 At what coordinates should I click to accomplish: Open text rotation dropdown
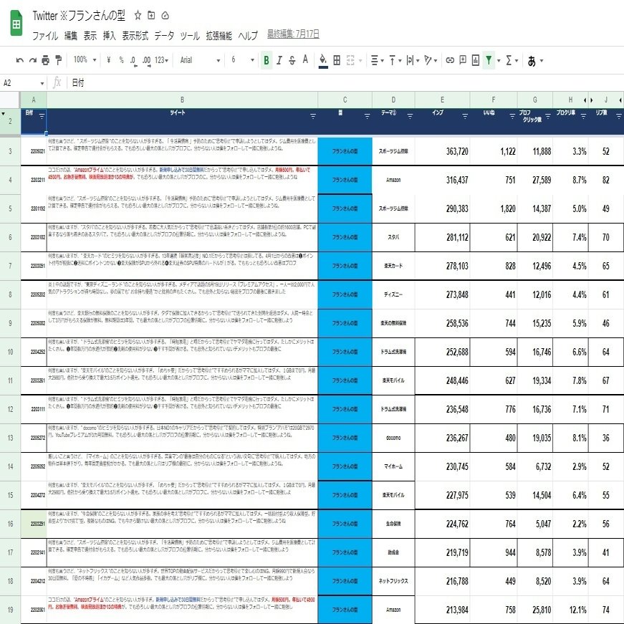(431, 60)
